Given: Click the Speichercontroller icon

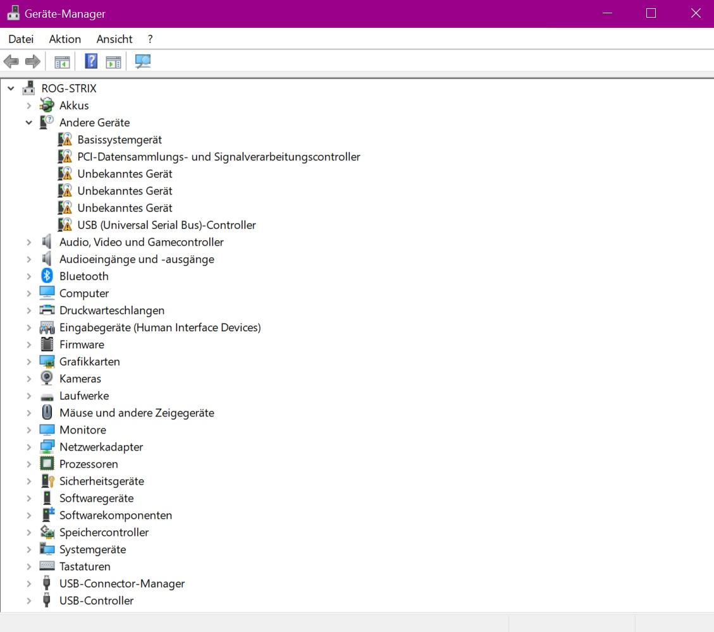Looking at the screenshot, I should coord(46,532).
